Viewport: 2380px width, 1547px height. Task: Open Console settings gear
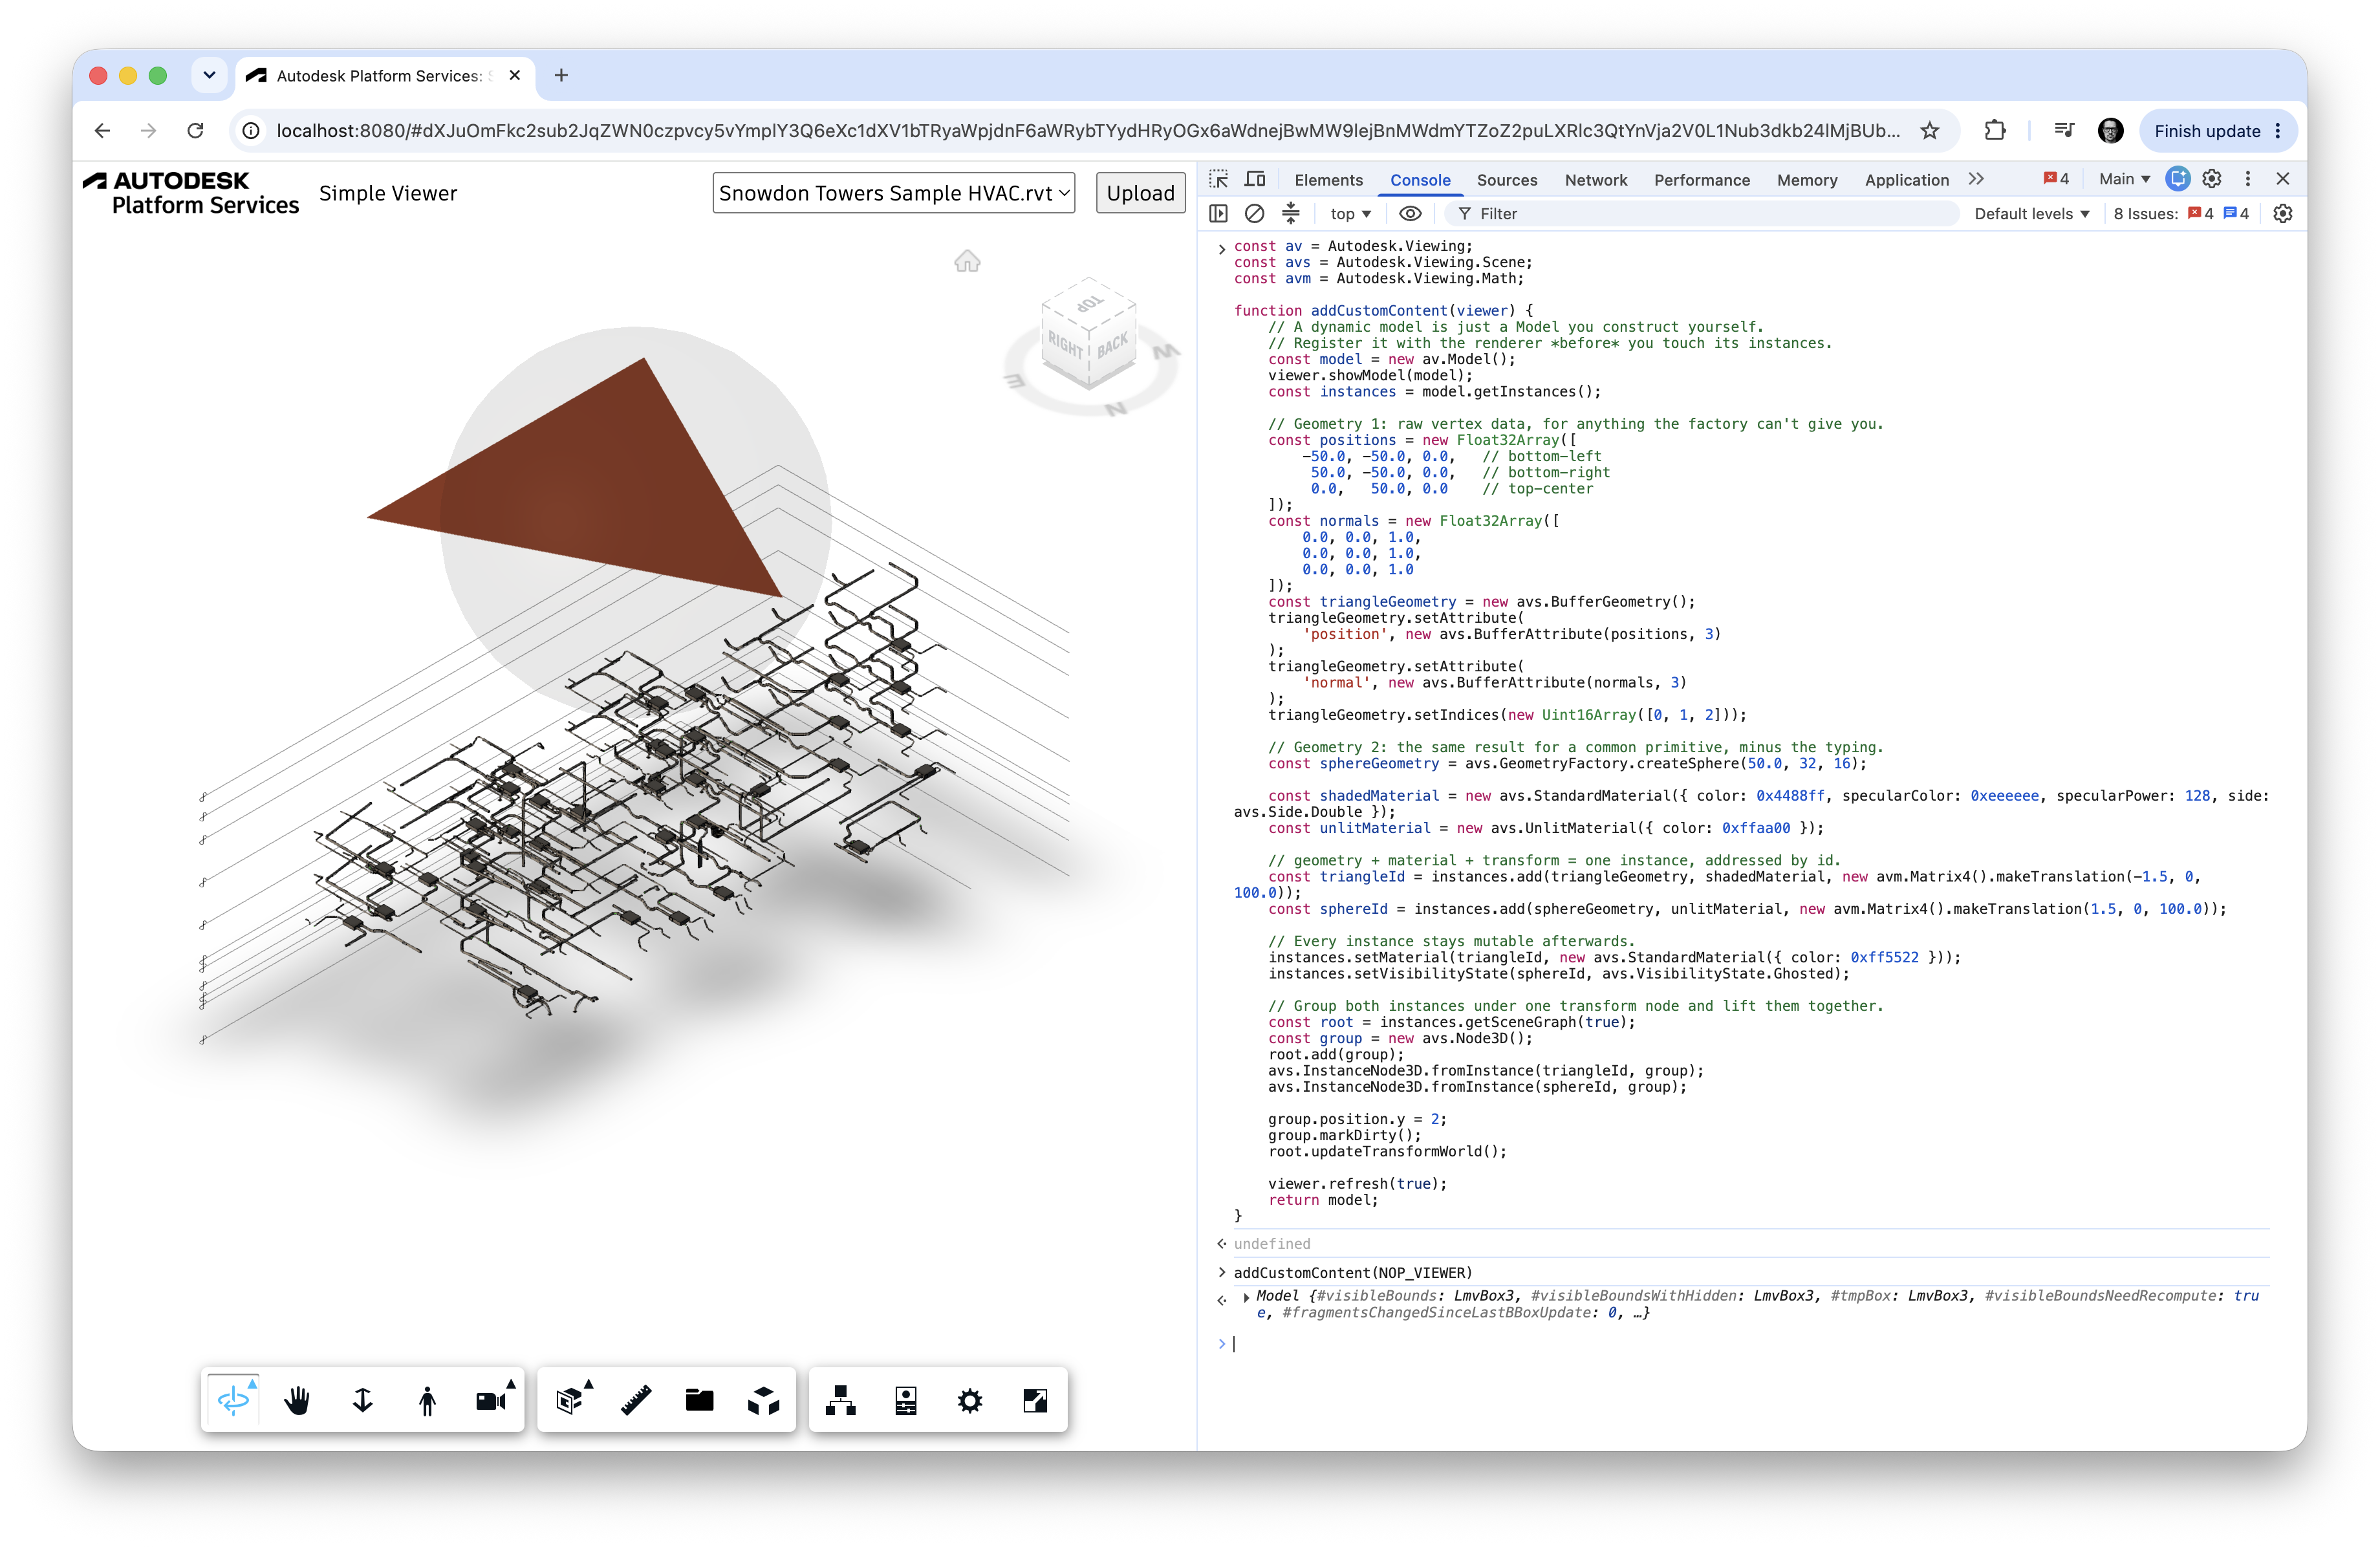[2283, 213]
